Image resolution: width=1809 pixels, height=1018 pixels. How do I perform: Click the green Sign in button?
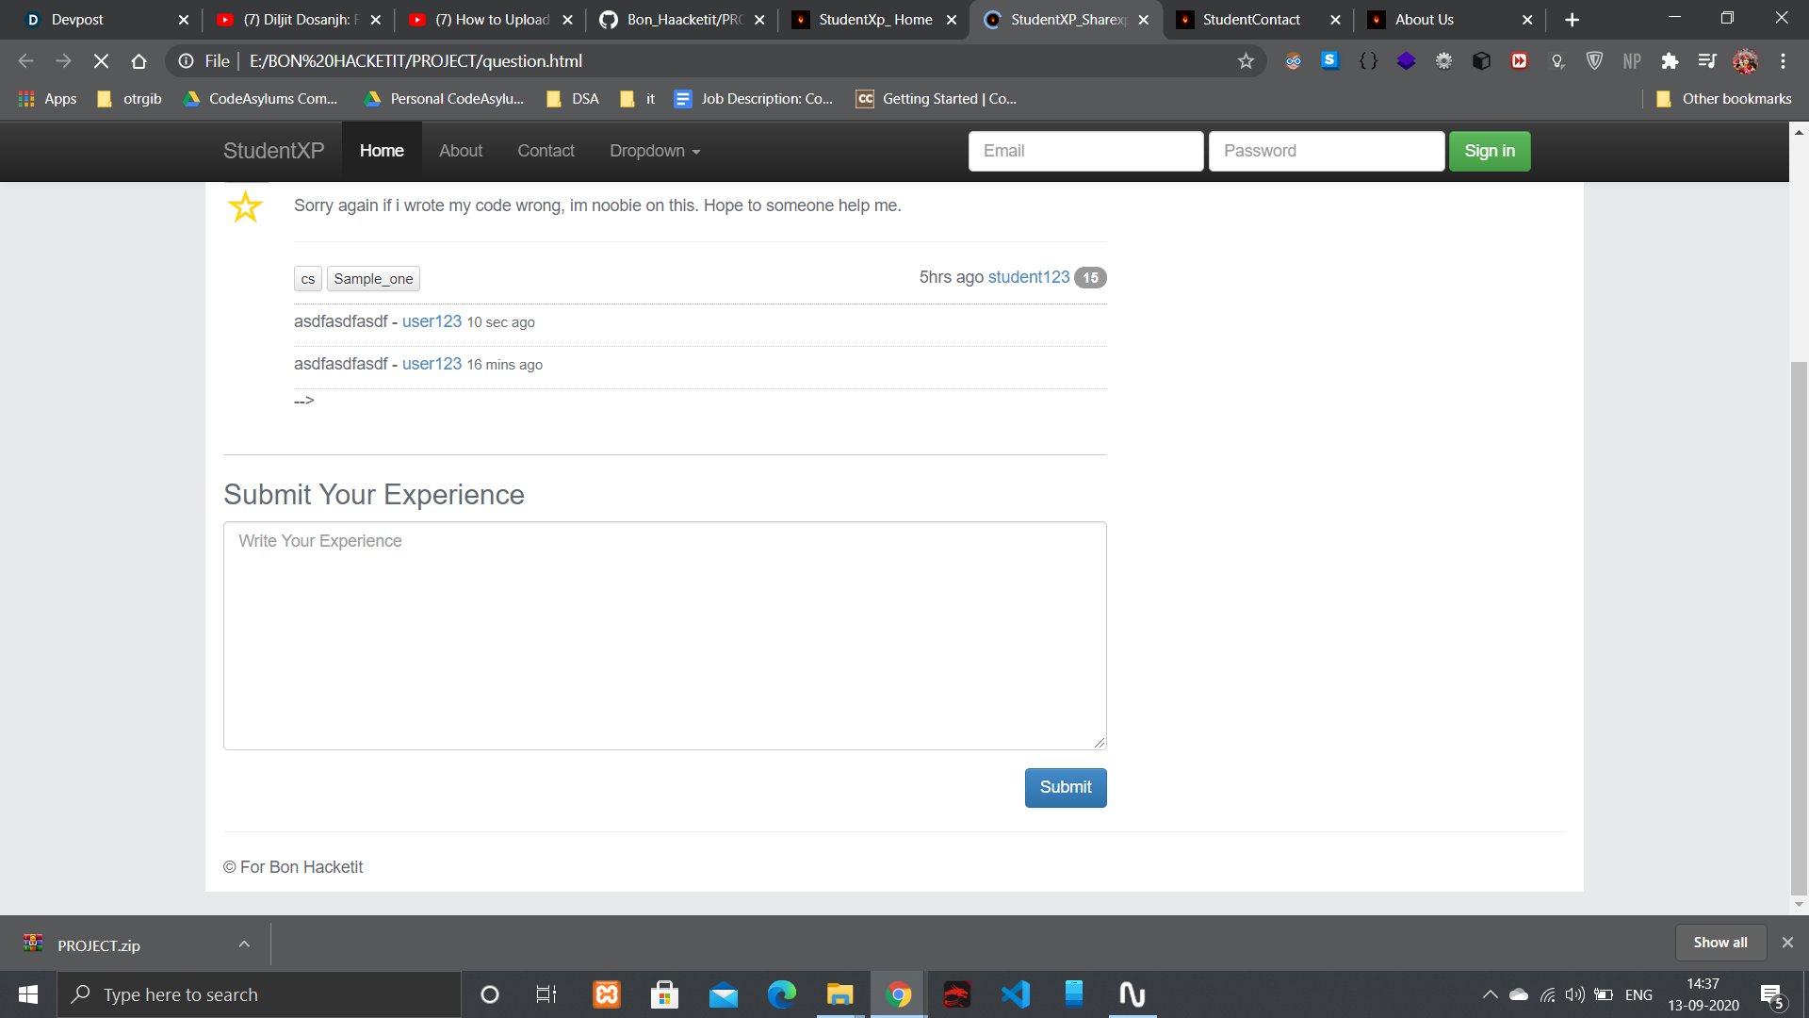(x=1489, y=151)
